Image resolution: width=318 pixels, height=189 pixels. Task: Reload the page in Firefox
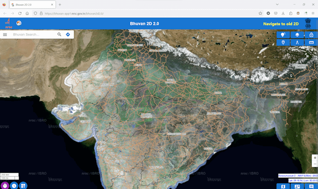click(x=20, y=13)
